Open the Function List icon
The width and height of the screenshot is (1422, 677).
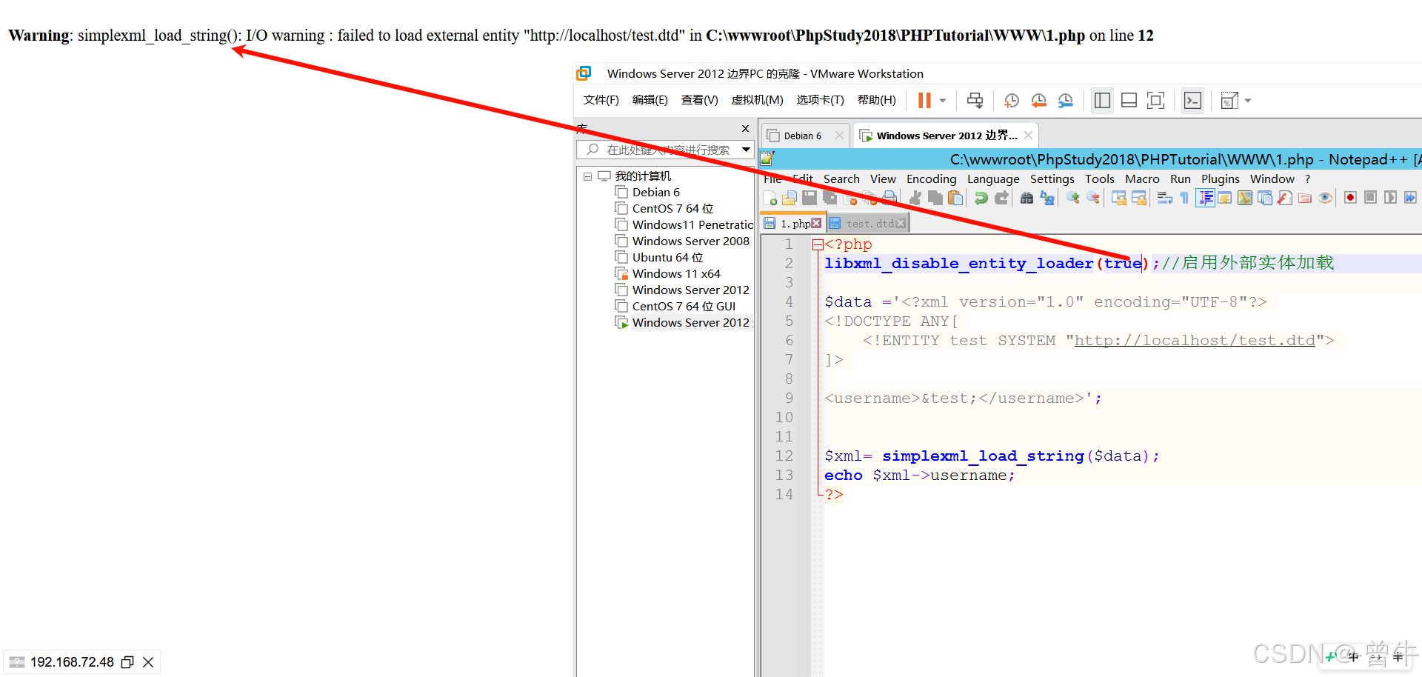click(1284, 198)
